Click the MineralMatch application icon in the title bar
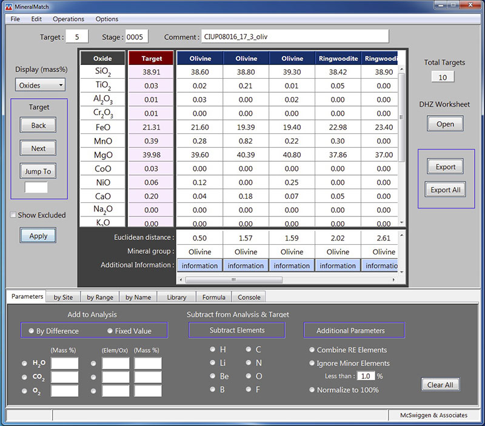The image size is (485, 426). pos(8,6)
